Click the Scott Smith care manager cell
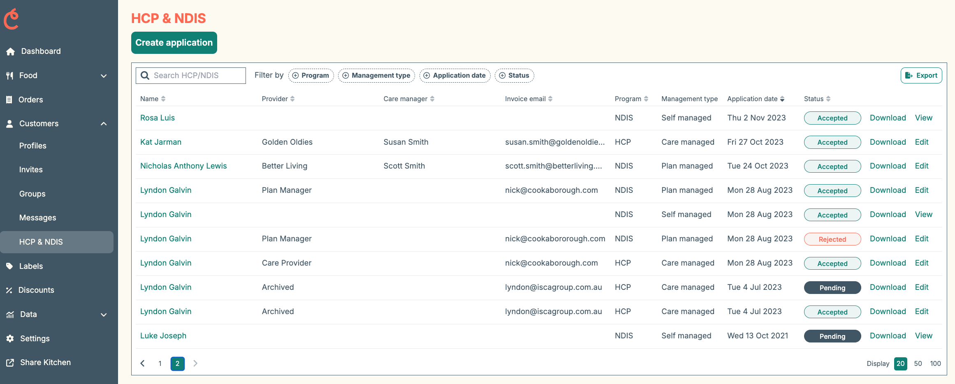Screen dimensions: 955x384 tap(404, 166)
